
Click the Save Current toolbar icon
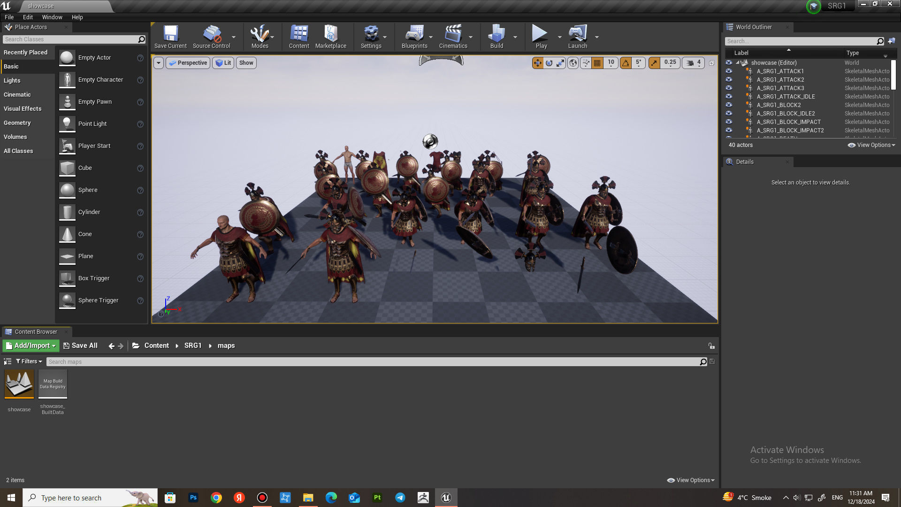tap(170, 34)
